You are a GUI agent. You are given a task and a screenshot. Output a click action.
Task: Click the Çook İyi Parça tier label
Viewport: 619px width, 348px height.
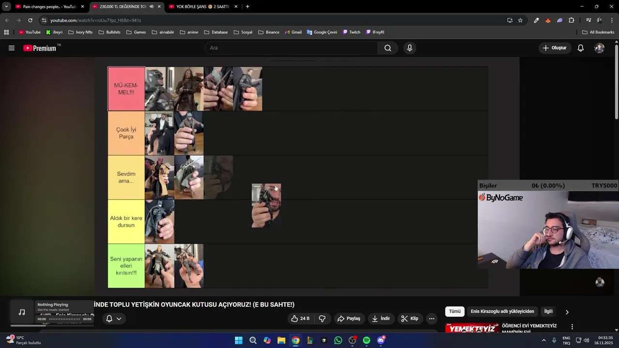[126, 133]
